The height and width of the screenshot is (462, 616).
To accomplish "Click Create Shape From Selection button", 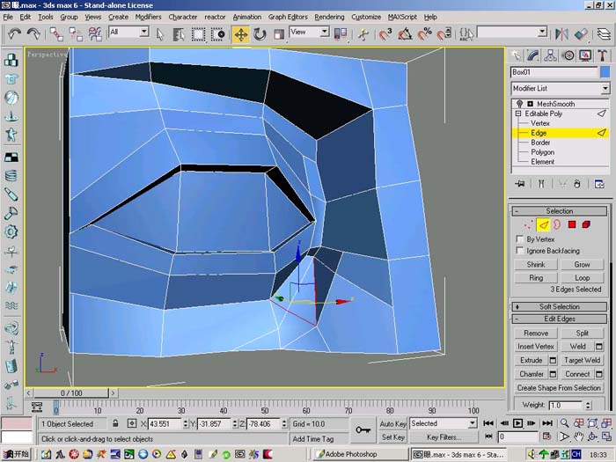I will click(559, 388).
